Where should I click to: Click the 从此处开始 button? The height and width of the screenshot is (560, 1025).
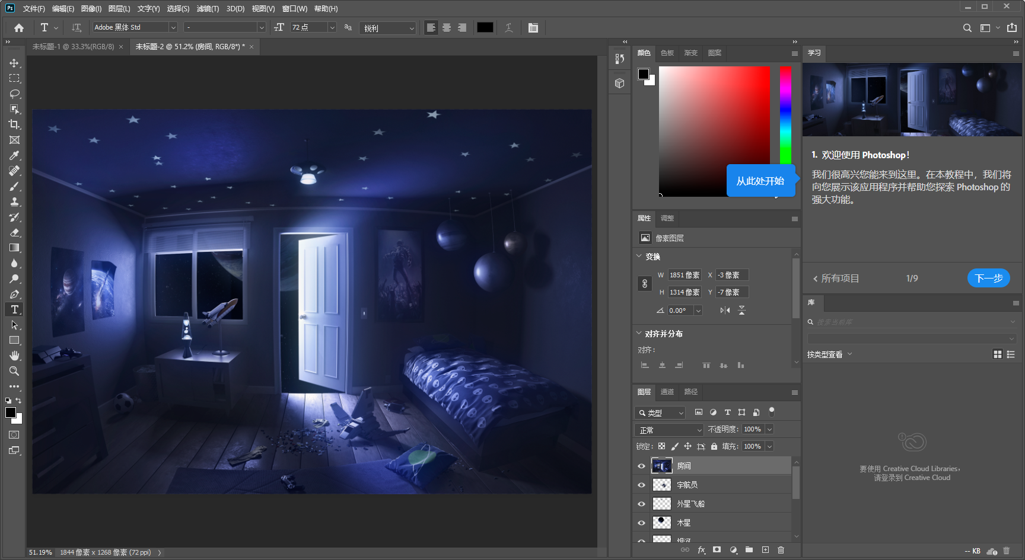point(761,181)
